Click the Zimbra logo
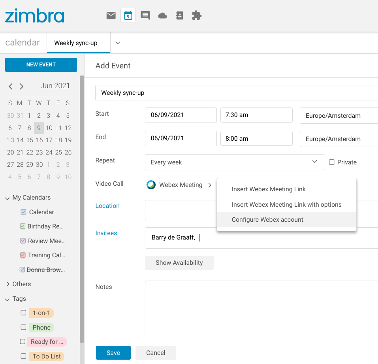 pyautogui.click(x=35, y=16)
